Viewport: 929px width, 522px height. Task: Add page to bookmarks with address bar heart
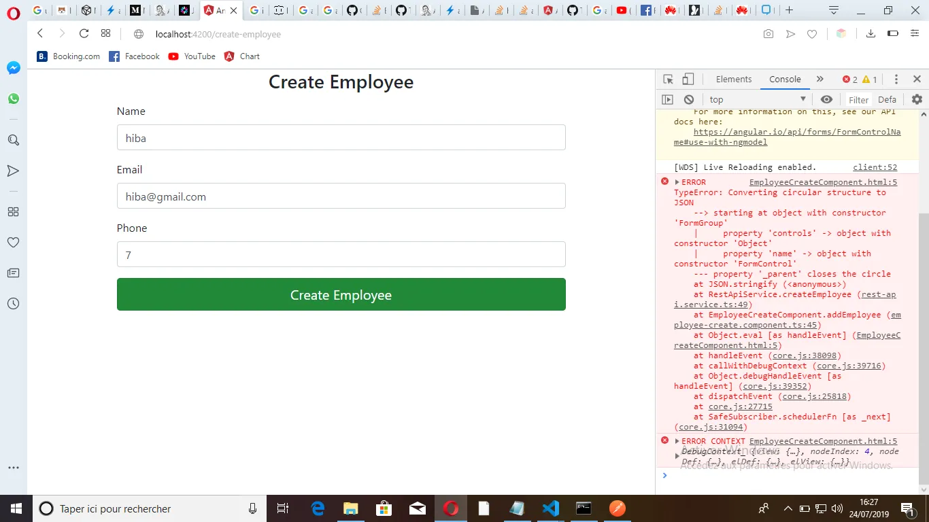tap(811, 34)
